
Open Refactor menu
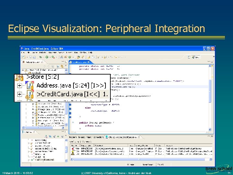pyautogui.click(x=43, y=52)
